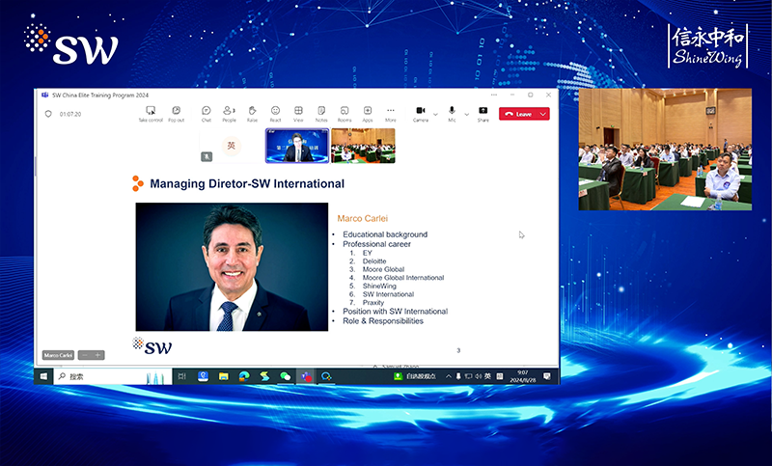Screen dimensions: 772x466
Task: Expand the Mic options arrow
Action: (x=466, y=114)
